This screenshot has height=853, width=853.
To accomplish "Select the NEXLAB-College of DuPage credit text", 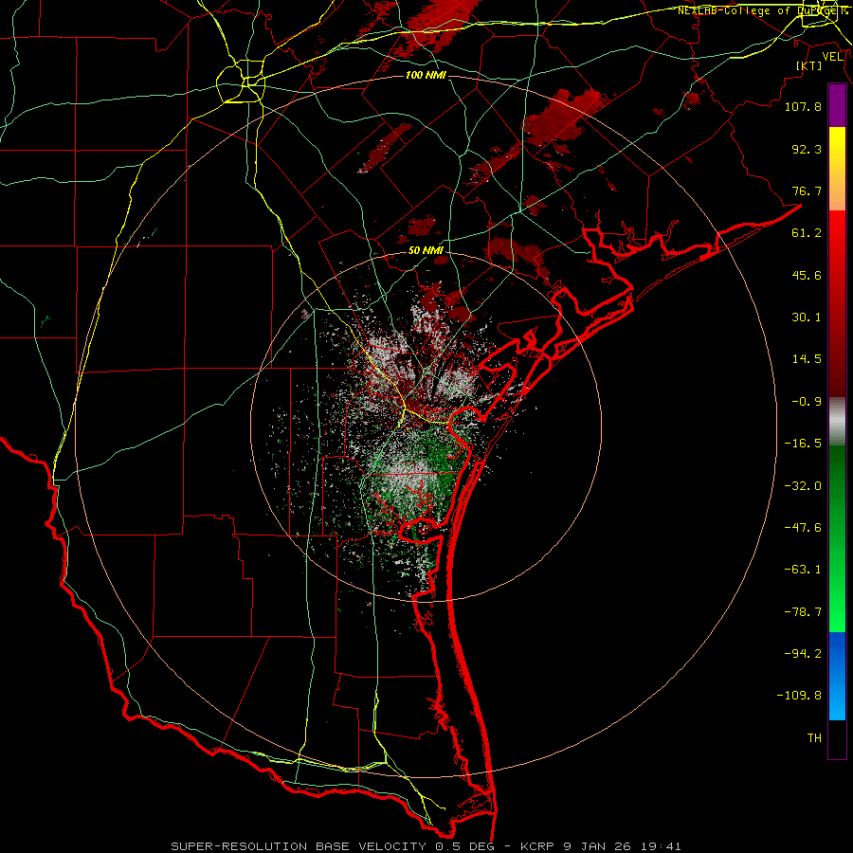I will 762,10.
